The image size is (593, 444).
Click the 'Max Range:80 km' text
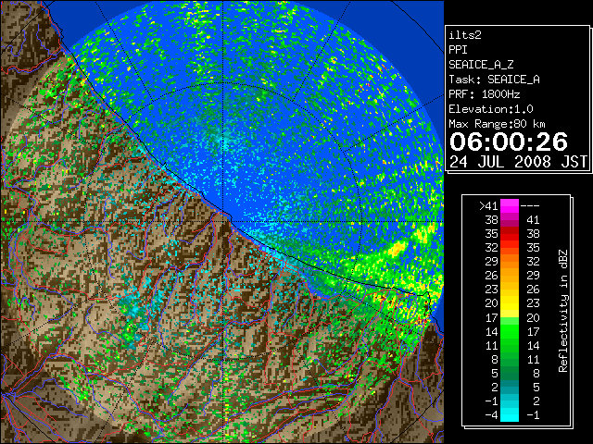(x=497, y=124)
